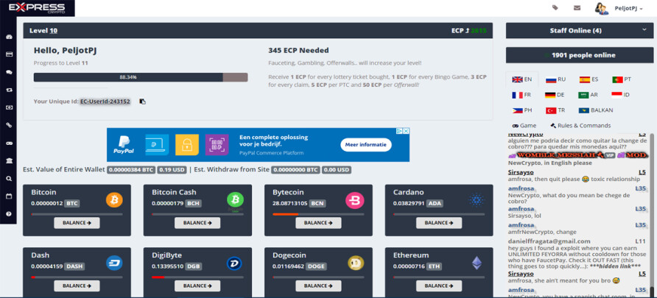657x298 pixels.
Task: Open the question mark help icon
Action: click(9, 214)
